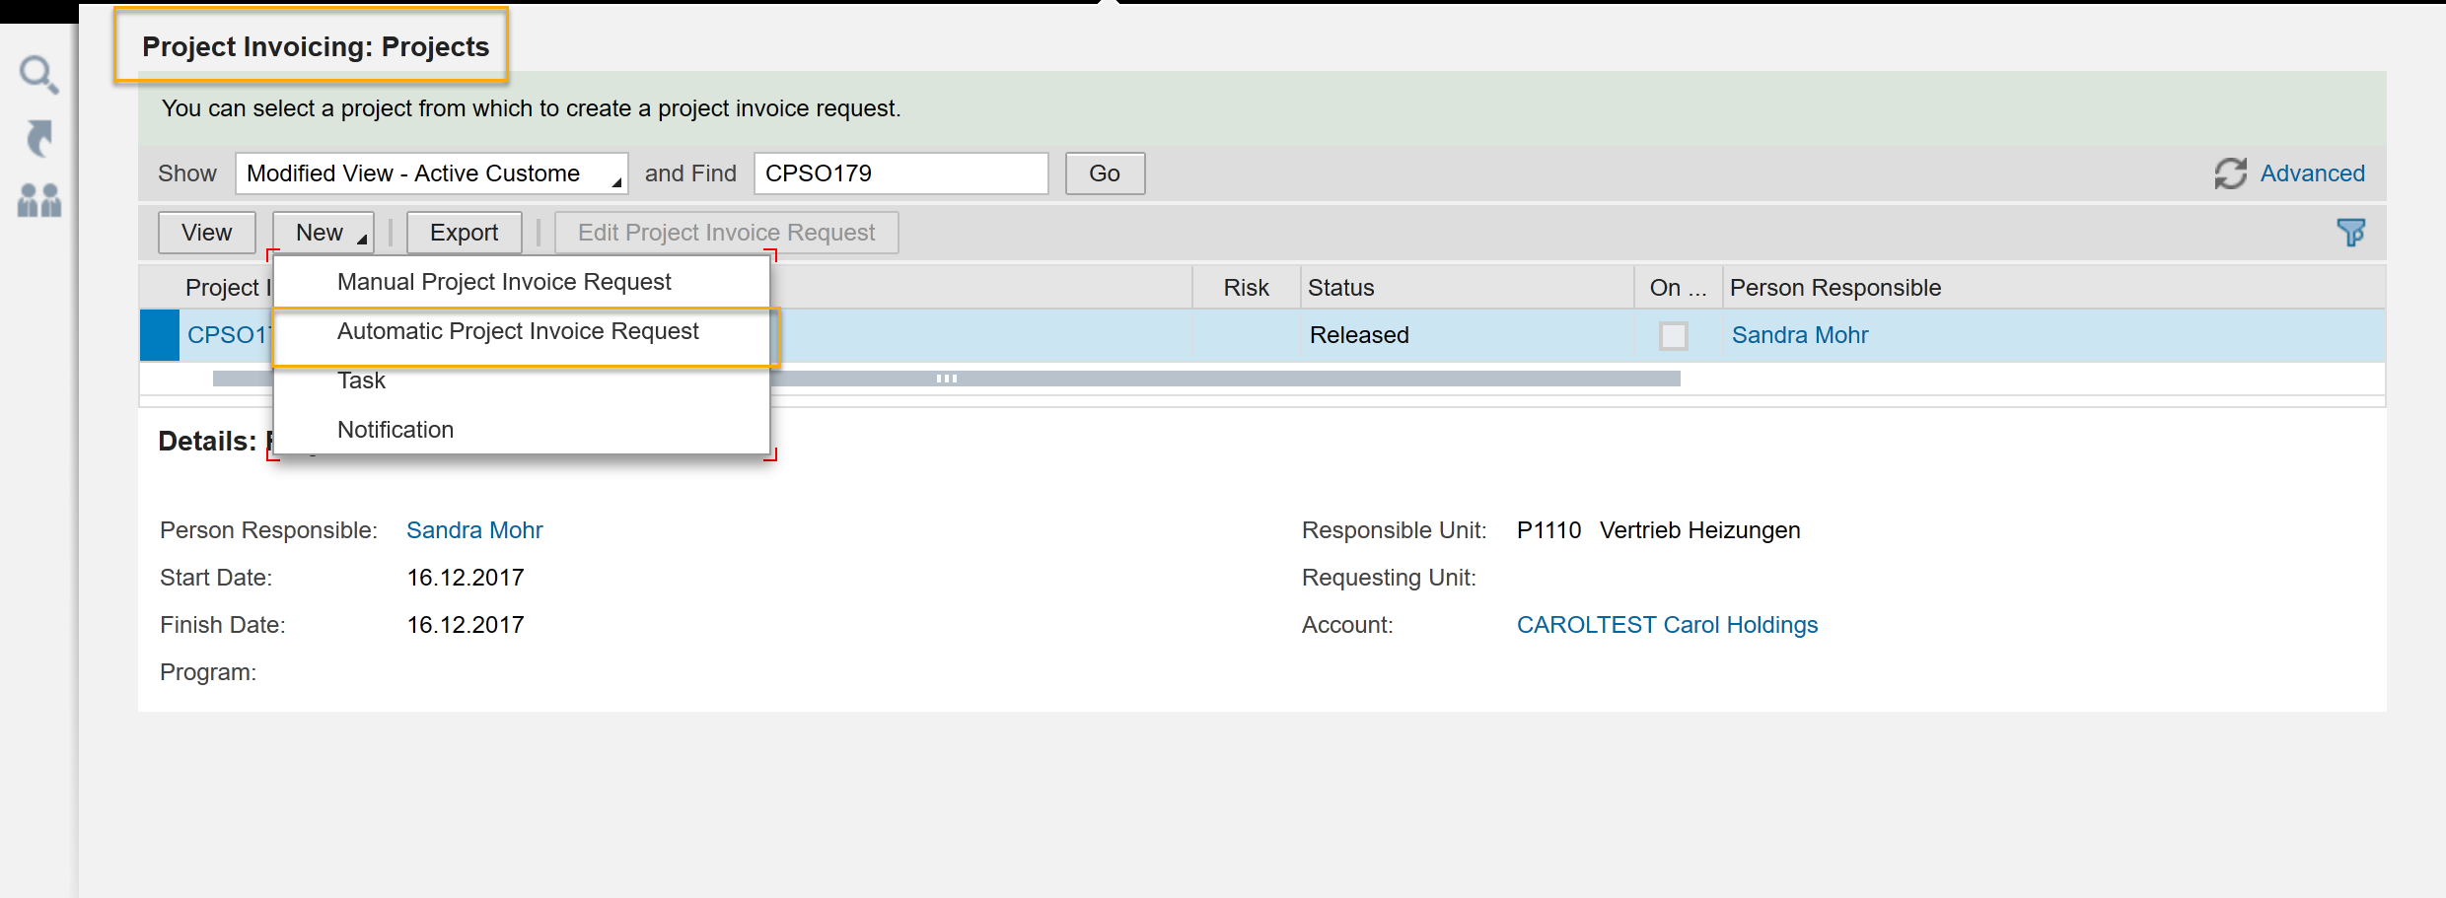
Task: Click Edit Project Invoice Request button
Action: pyautogui.click(x=727, y=233)
